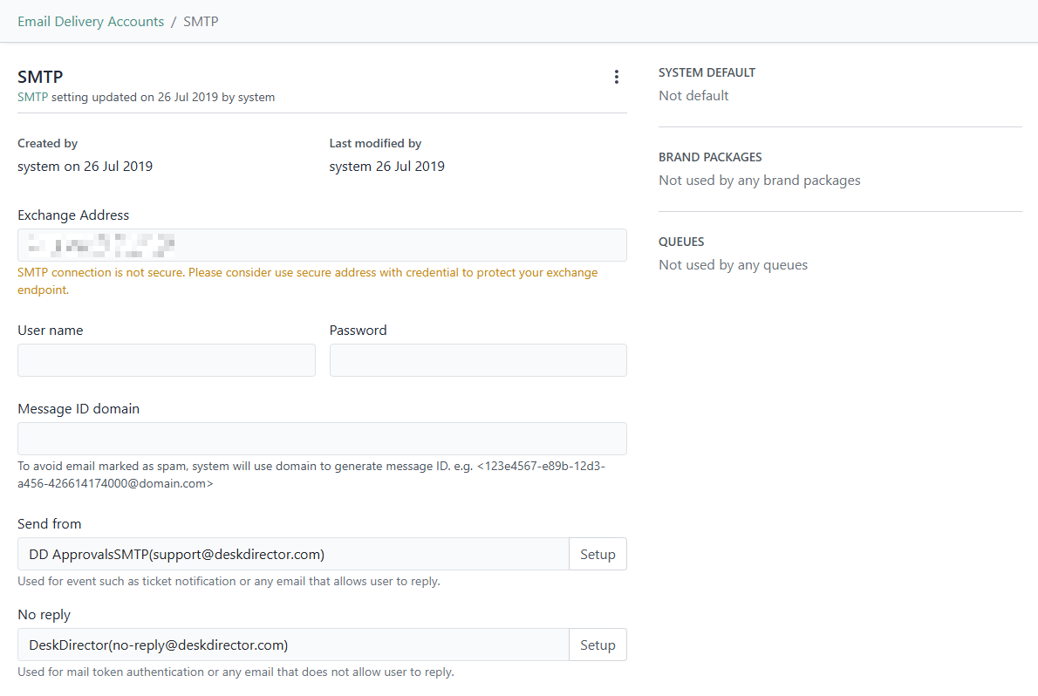Click the SYSTEM DEFAULT section heading
The width and height of the screenshot is (1038, 696).
(x=707, y=72)
